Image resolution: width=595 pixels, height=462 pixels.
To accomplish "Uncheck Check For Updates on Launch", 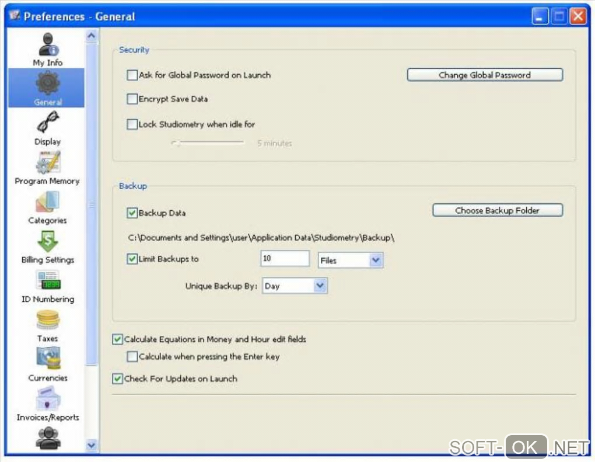I will pos(118,379).
